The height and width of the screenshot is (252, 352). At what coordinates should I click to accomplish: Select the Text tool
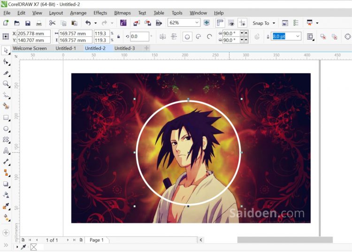point(6,150)
